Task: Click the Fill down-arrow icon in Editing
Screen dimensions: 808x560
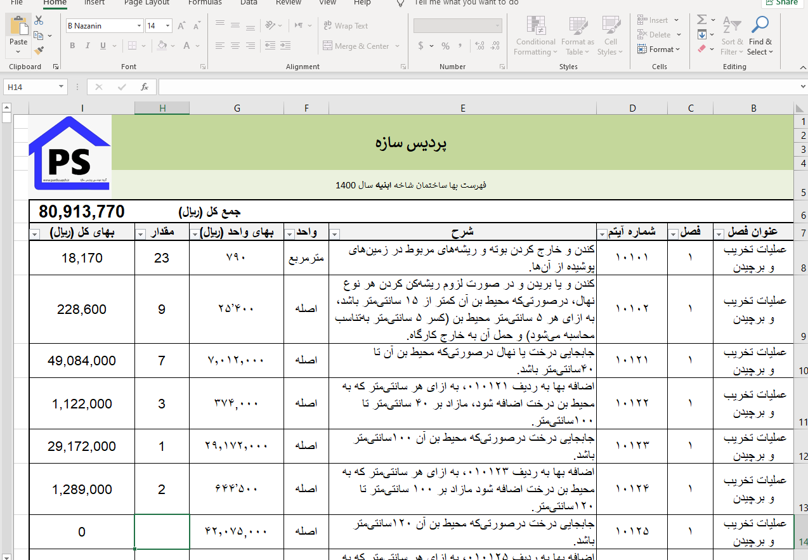Action: tap(702, 35)
